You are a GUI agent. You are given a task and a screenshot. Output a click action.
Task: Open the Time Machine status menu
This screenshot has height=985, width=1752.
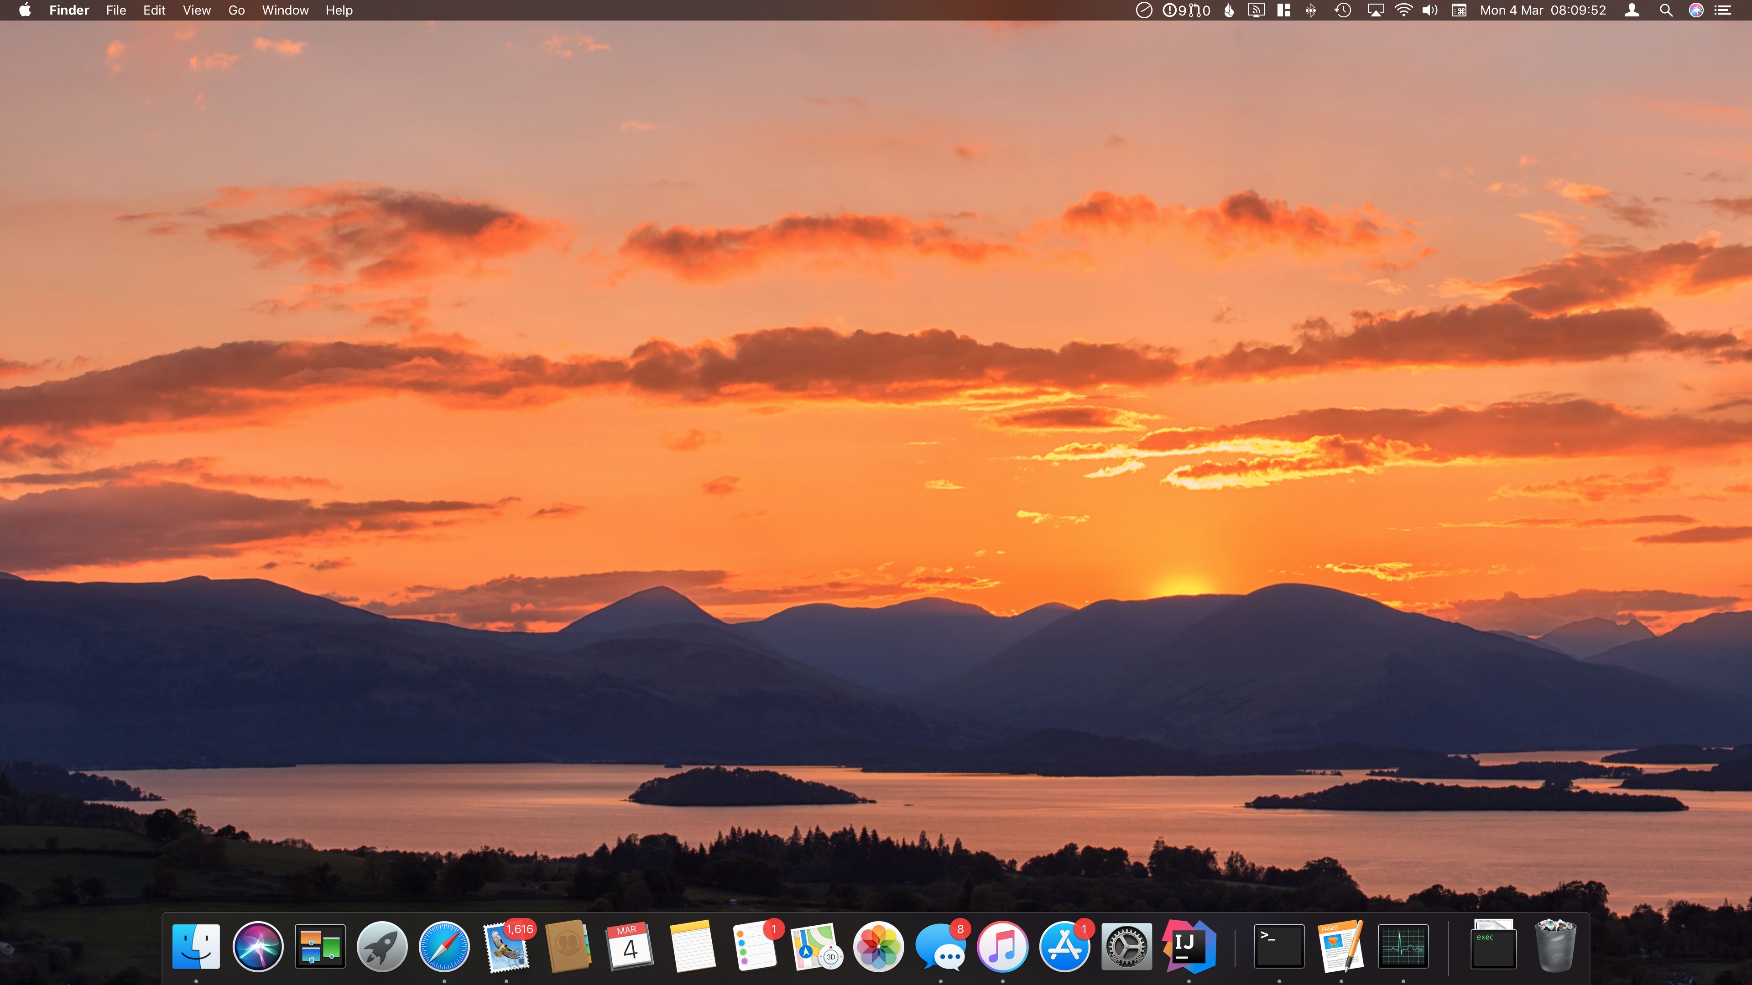[x=1343, y=10]
